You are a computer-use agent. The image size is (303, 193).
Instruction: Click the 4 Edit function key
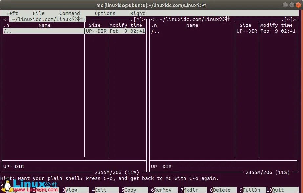[105, 190]
